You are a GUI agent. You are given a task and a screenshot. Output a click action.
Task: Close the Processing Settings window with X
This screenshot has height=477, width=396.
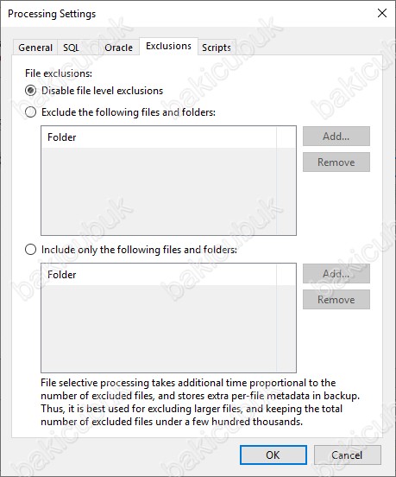[x=381, y=13]
